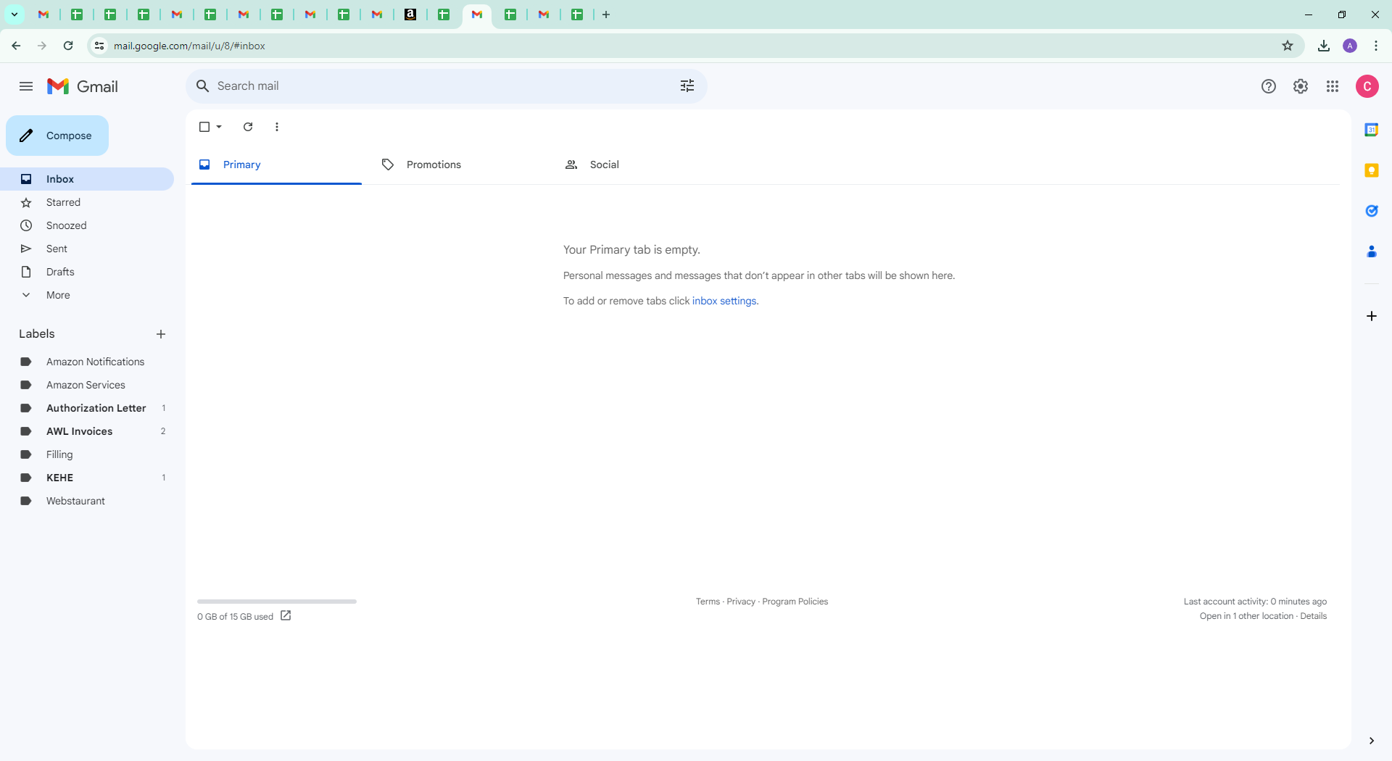This screenshot has height=761, width=1392.
Task: Bookmark this page with star
Action: (1288, 46)
